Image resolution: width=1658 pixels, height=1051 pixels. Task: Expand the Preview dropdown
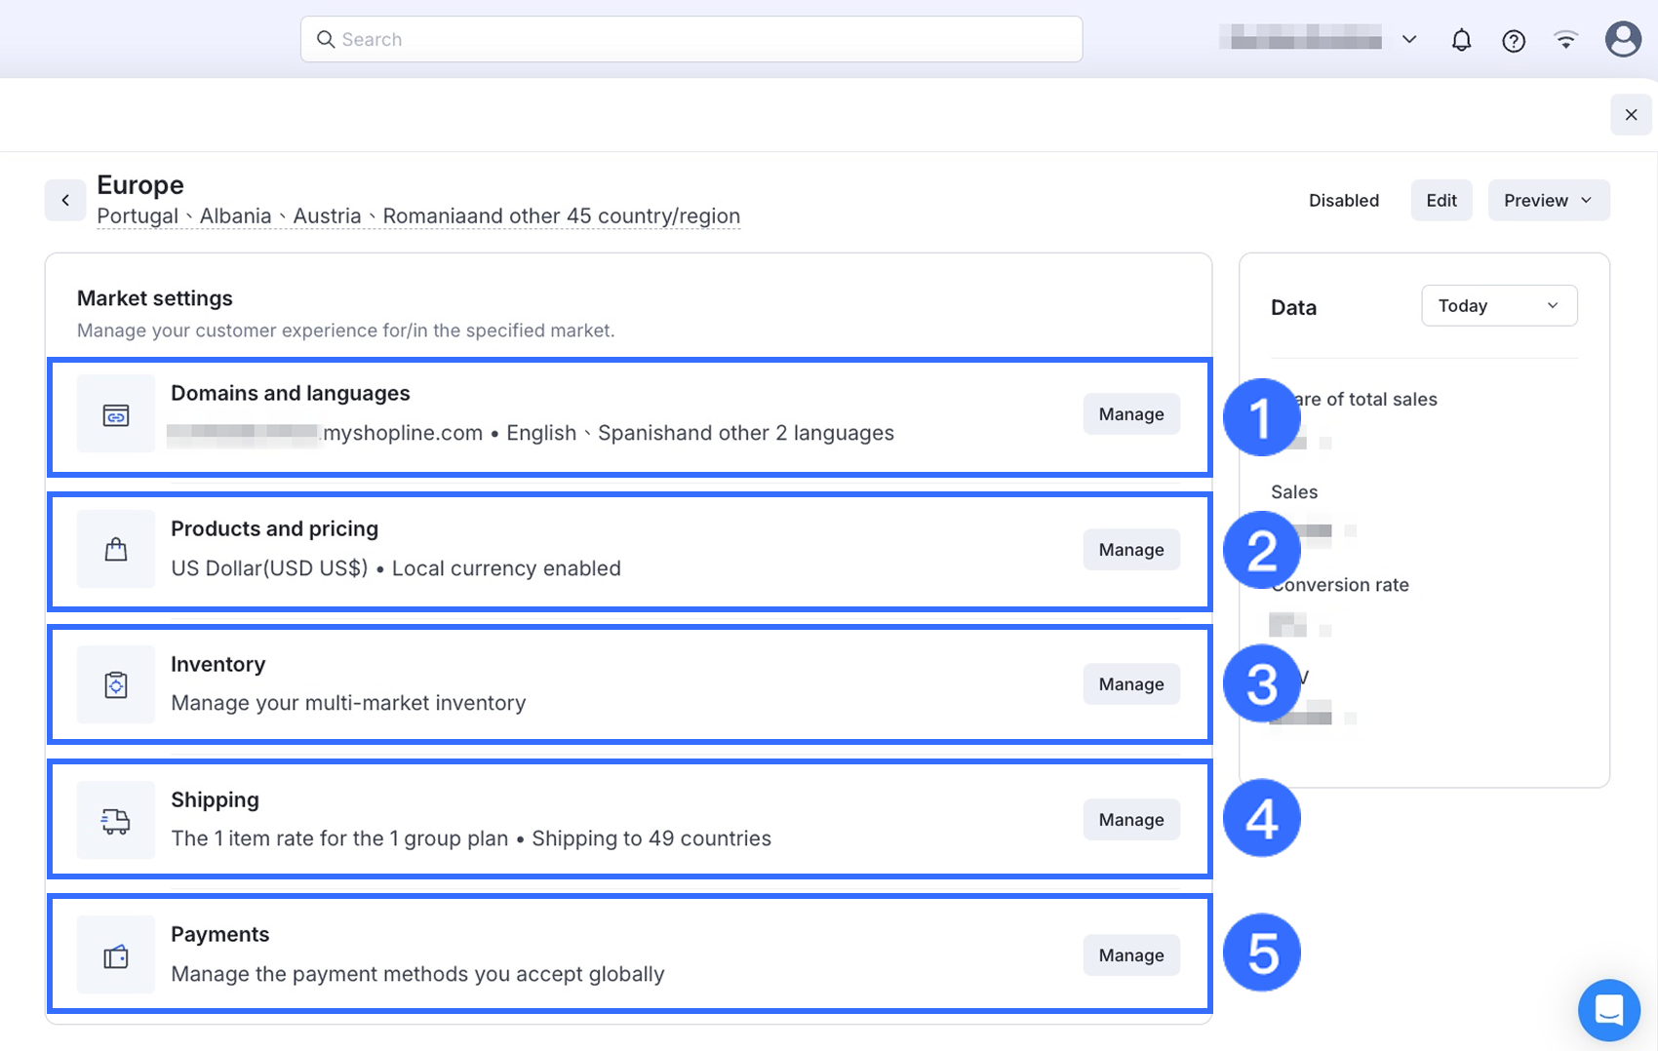point(1548,201)
